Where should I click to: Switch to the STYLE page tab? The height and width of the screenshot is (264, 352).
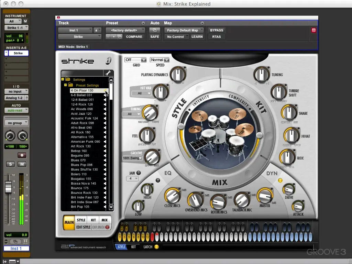pyautogui.click(x=81, y=220)
